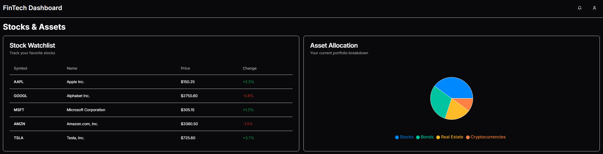Sort by the Change column header
Screen dimensions: 603x154
(x=250, y=68)
